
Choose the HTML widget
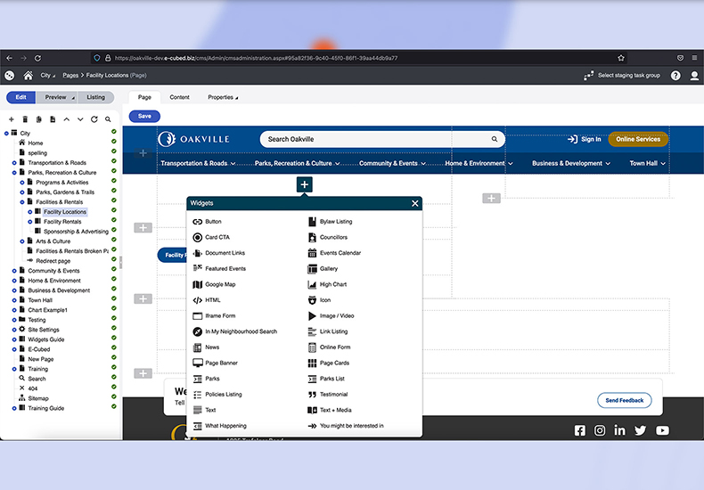(x=212, y=300)
